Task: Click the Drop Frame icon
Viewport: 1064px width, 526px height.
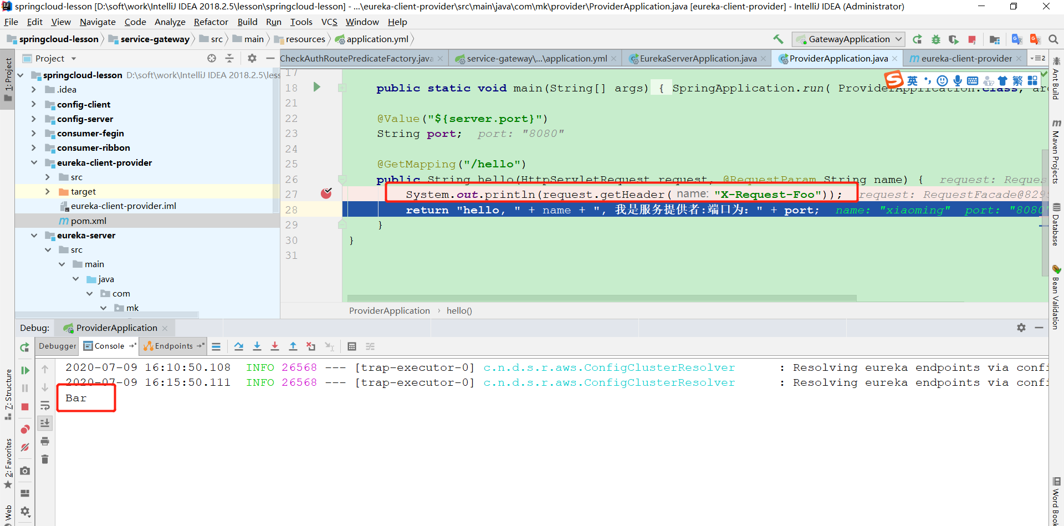Action: click(x=311, y=346)
